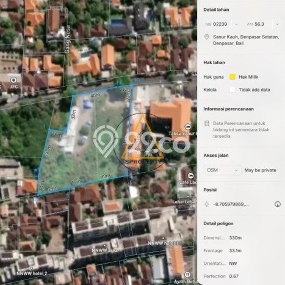This screenshot has width=285, height=285.
Task: Click the location pin icon beside Sanur Kauh
Action: [207, 37]
